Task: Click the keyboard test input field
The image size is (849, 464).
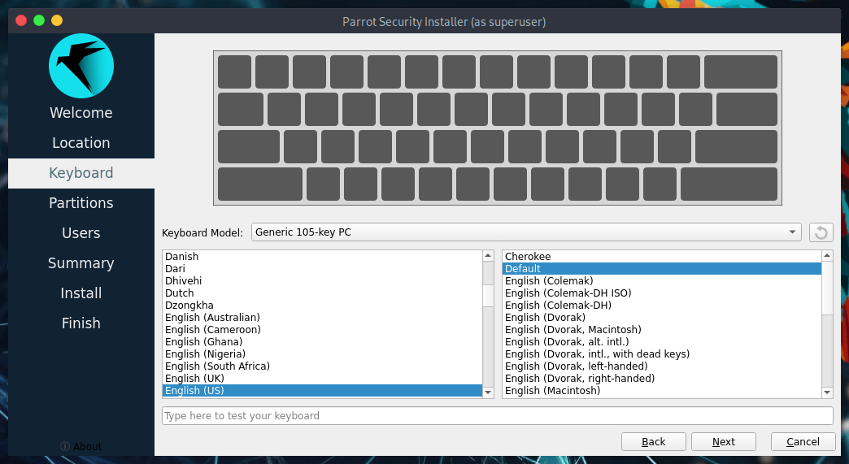Action: point(497,415)
